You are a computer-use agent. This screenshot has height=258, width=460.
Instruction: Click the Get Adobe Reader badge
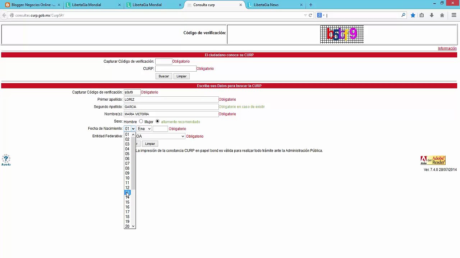coord(433,160)
